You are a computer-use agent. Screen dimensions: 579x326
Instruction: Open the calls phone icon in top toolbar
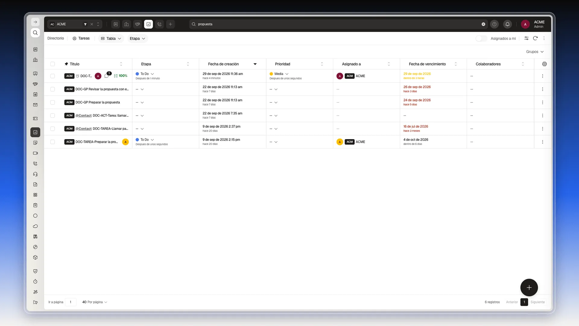coord(160,24)
